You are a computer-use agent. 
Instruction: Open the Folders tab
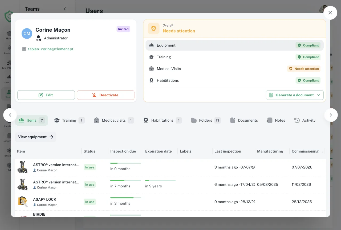206,120
